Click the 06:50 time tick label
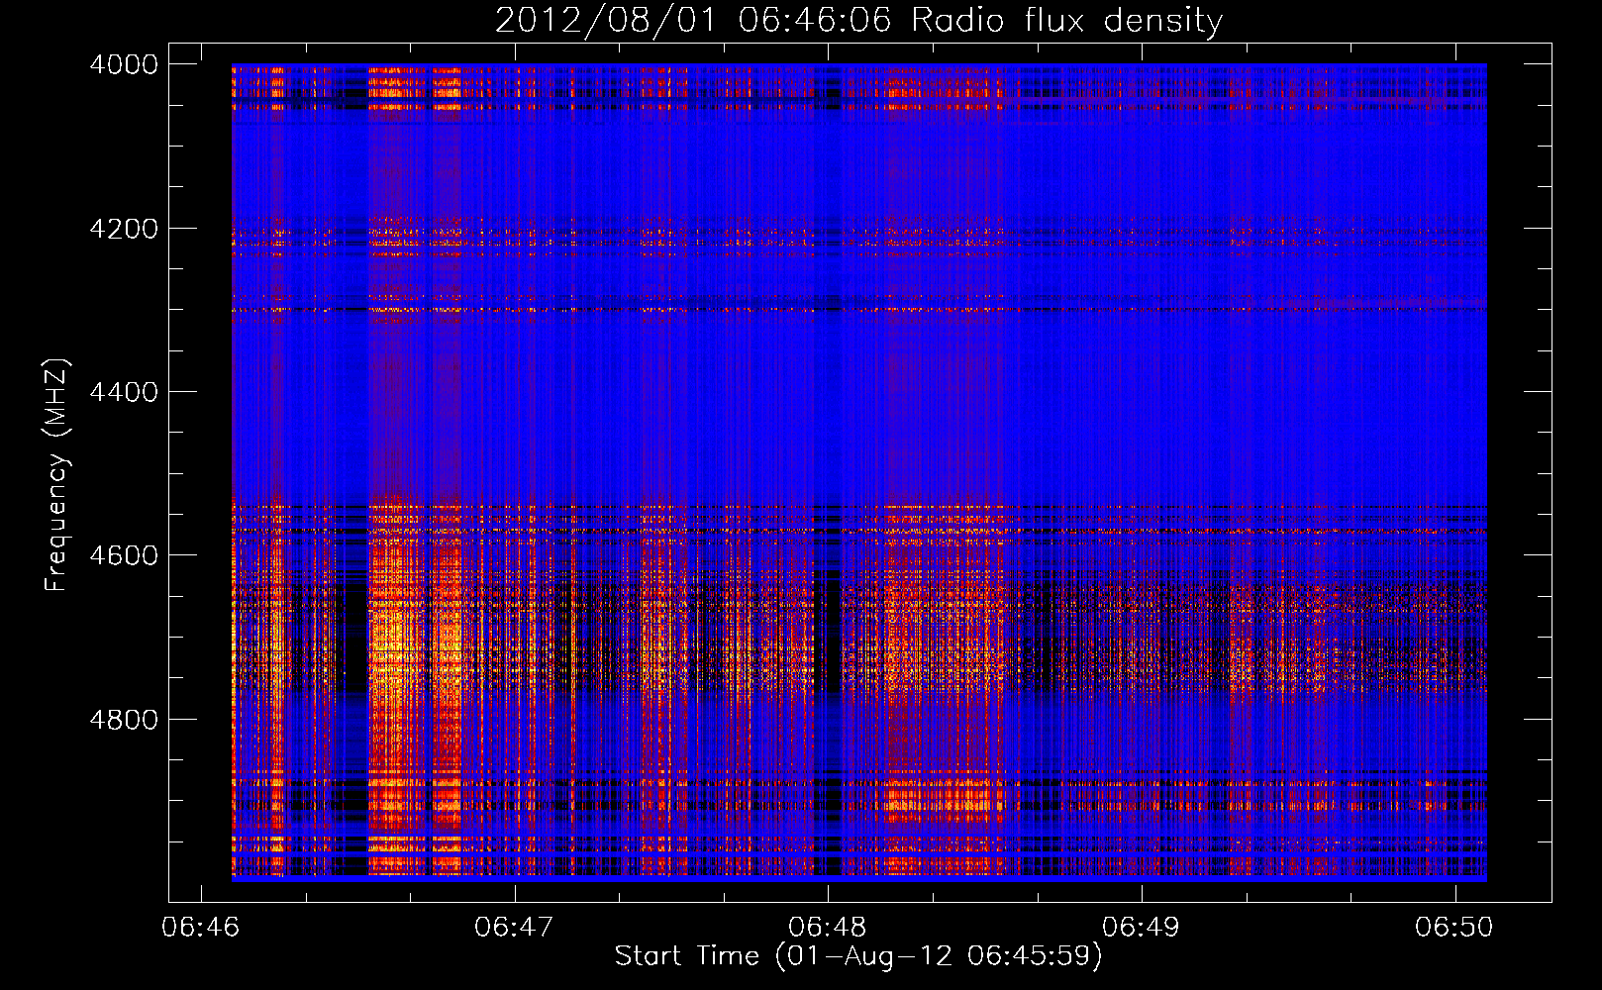The height and width of the screenshot is (990, 1602). [1454, 927]
